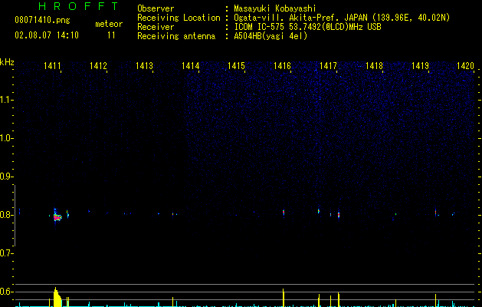The image size is (482, 307).
Task: Click the kHz axis unit label
Action: 7,62
